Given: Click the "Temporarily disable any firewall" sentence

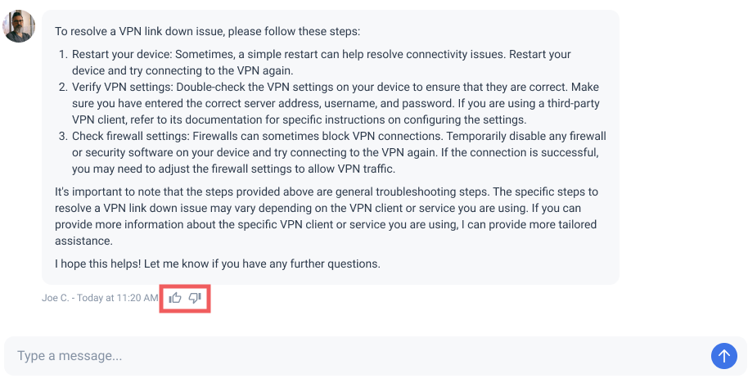Looking at the screenshot, I should [339, 145].
